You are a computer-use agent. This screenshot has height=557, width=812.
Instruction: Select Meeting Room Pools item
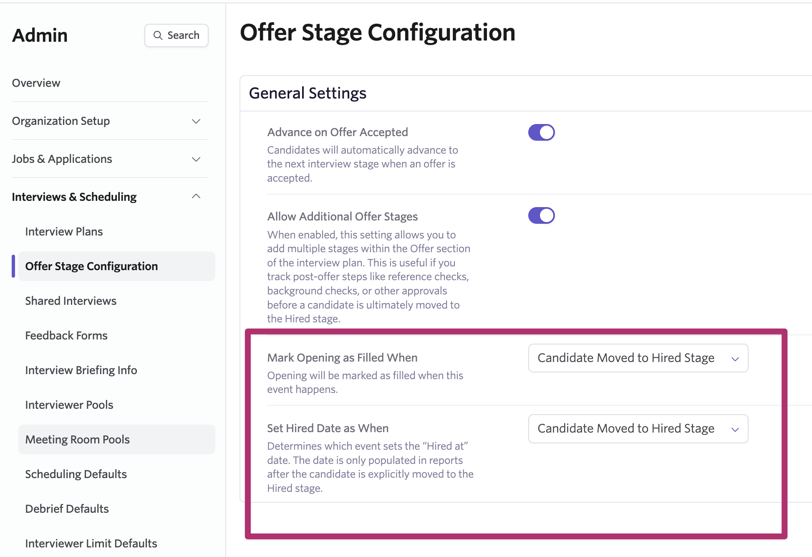pos(77,440)
